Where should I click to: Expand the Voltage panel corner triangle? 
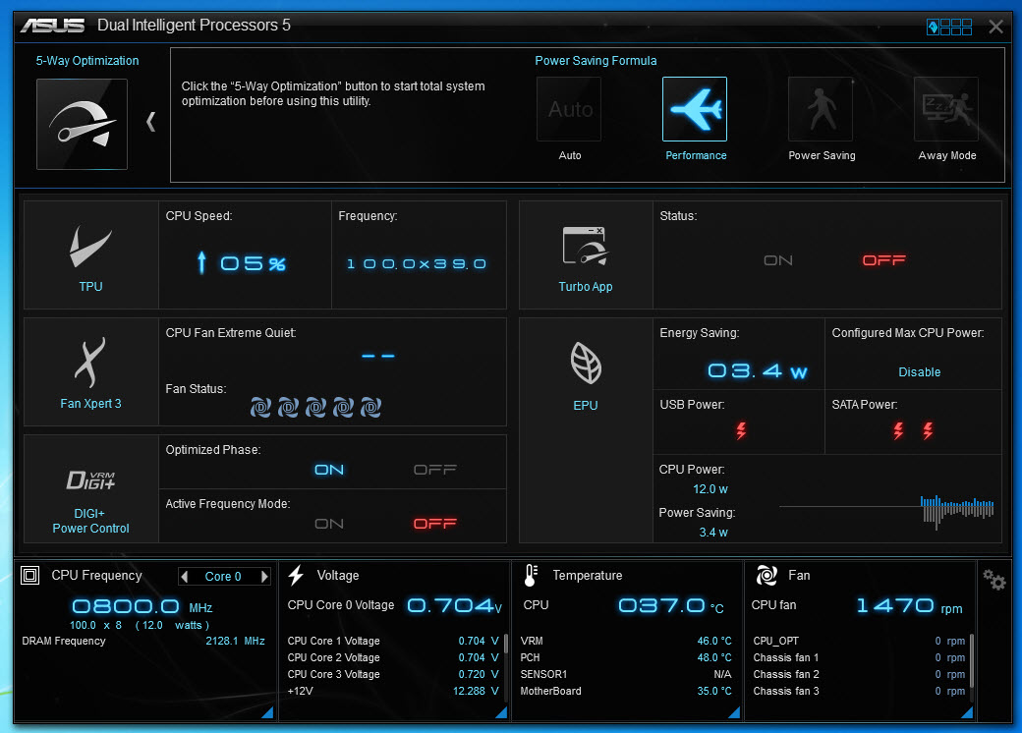coord(501,712)
